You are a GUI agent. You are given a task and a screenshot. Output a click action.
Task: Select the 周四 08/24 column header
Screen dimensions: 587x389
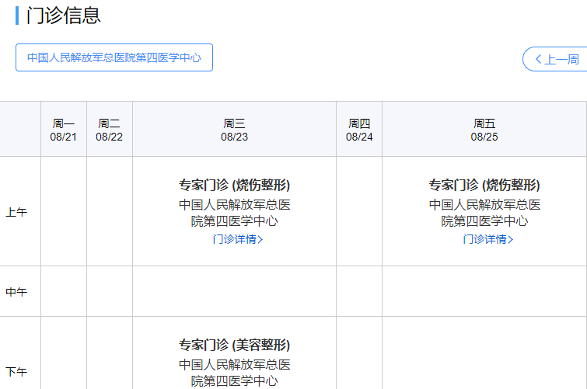[359, 130]
